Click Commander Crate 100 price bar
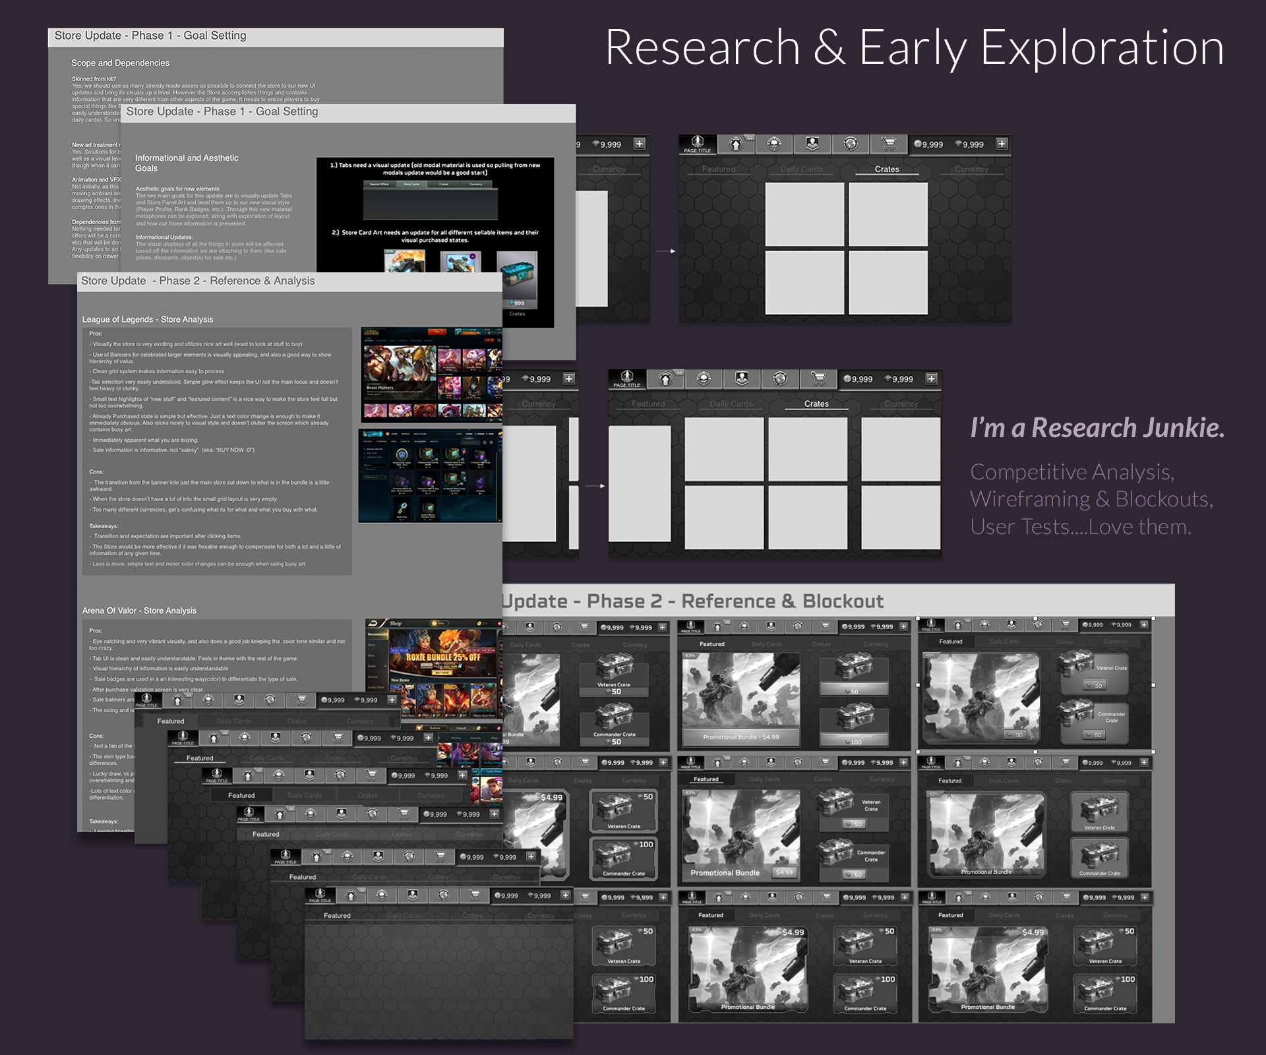Viewport: 1266px width, 1055px height. tap(854, 740)
